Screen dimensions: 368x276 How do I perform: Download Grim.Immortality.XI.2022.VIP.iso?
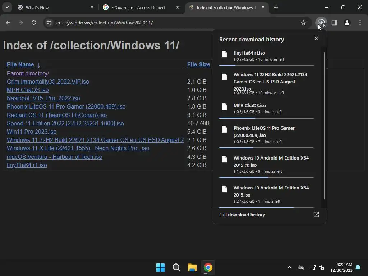pos(48,82)
